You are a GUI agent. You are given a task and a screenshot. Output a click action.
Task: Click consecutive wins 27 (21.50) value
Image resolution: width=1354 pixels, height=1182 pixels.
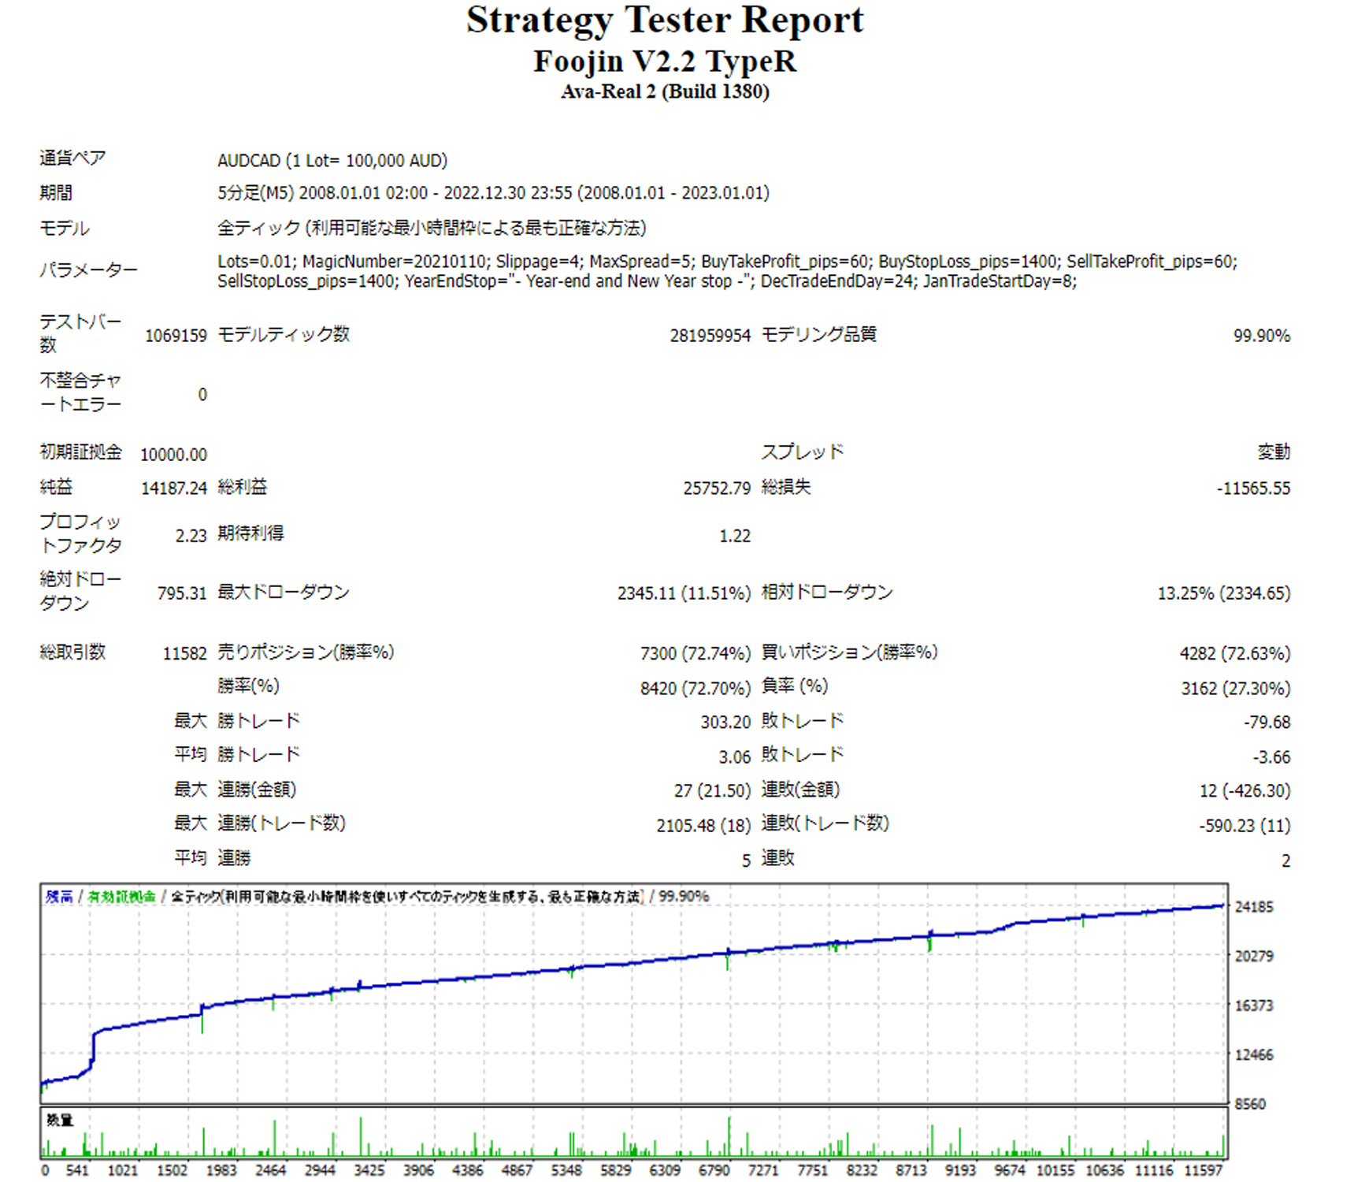(x=712, y=791)
